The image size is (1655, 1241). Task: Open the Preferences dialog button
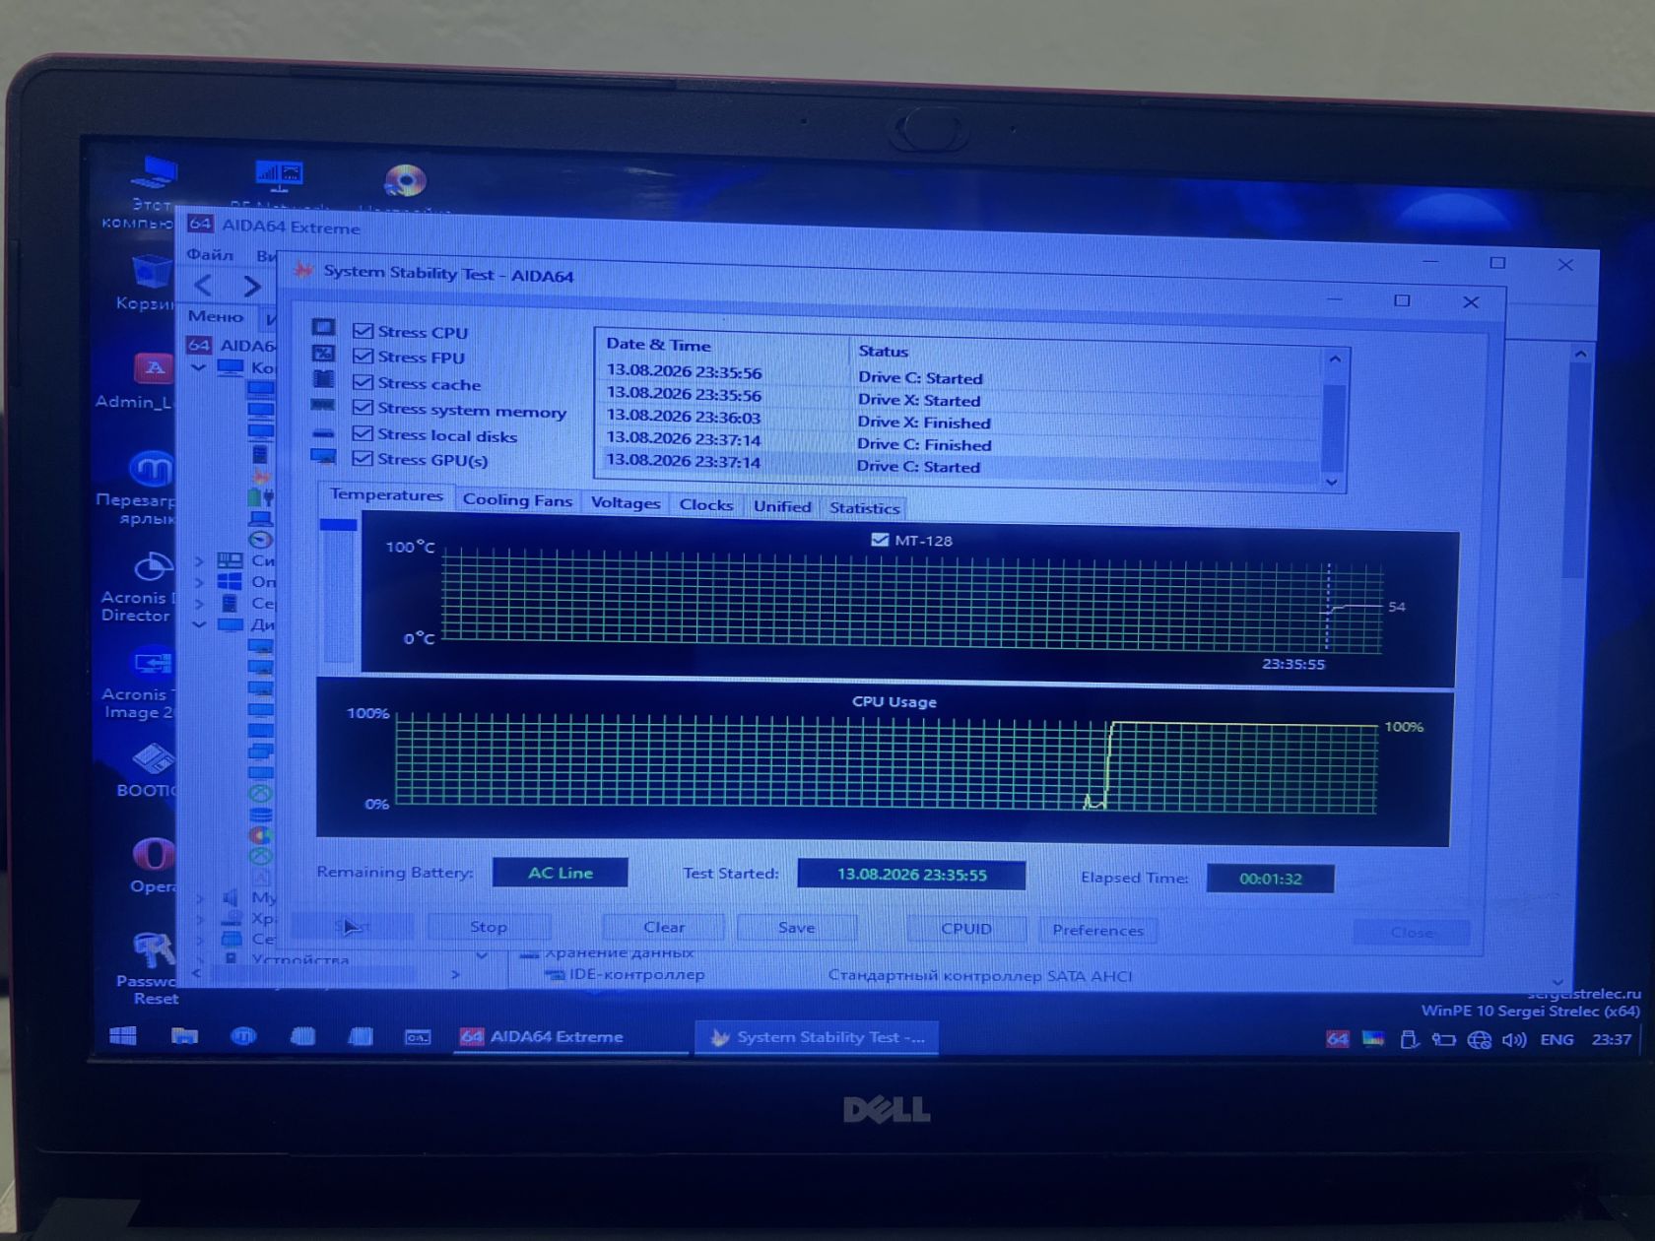[x=1097, y=930]
